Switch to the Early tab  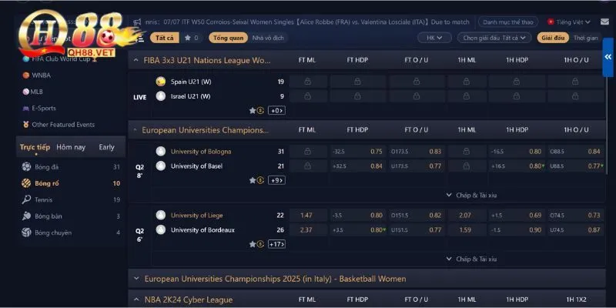[106, 147]
